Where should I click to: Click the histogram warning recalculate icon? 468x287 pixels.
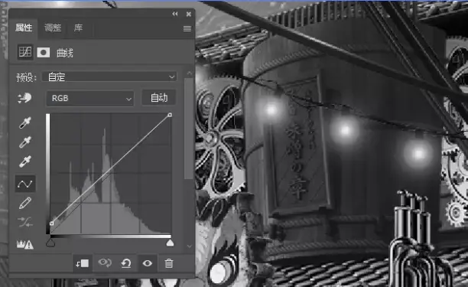(25, 245)
